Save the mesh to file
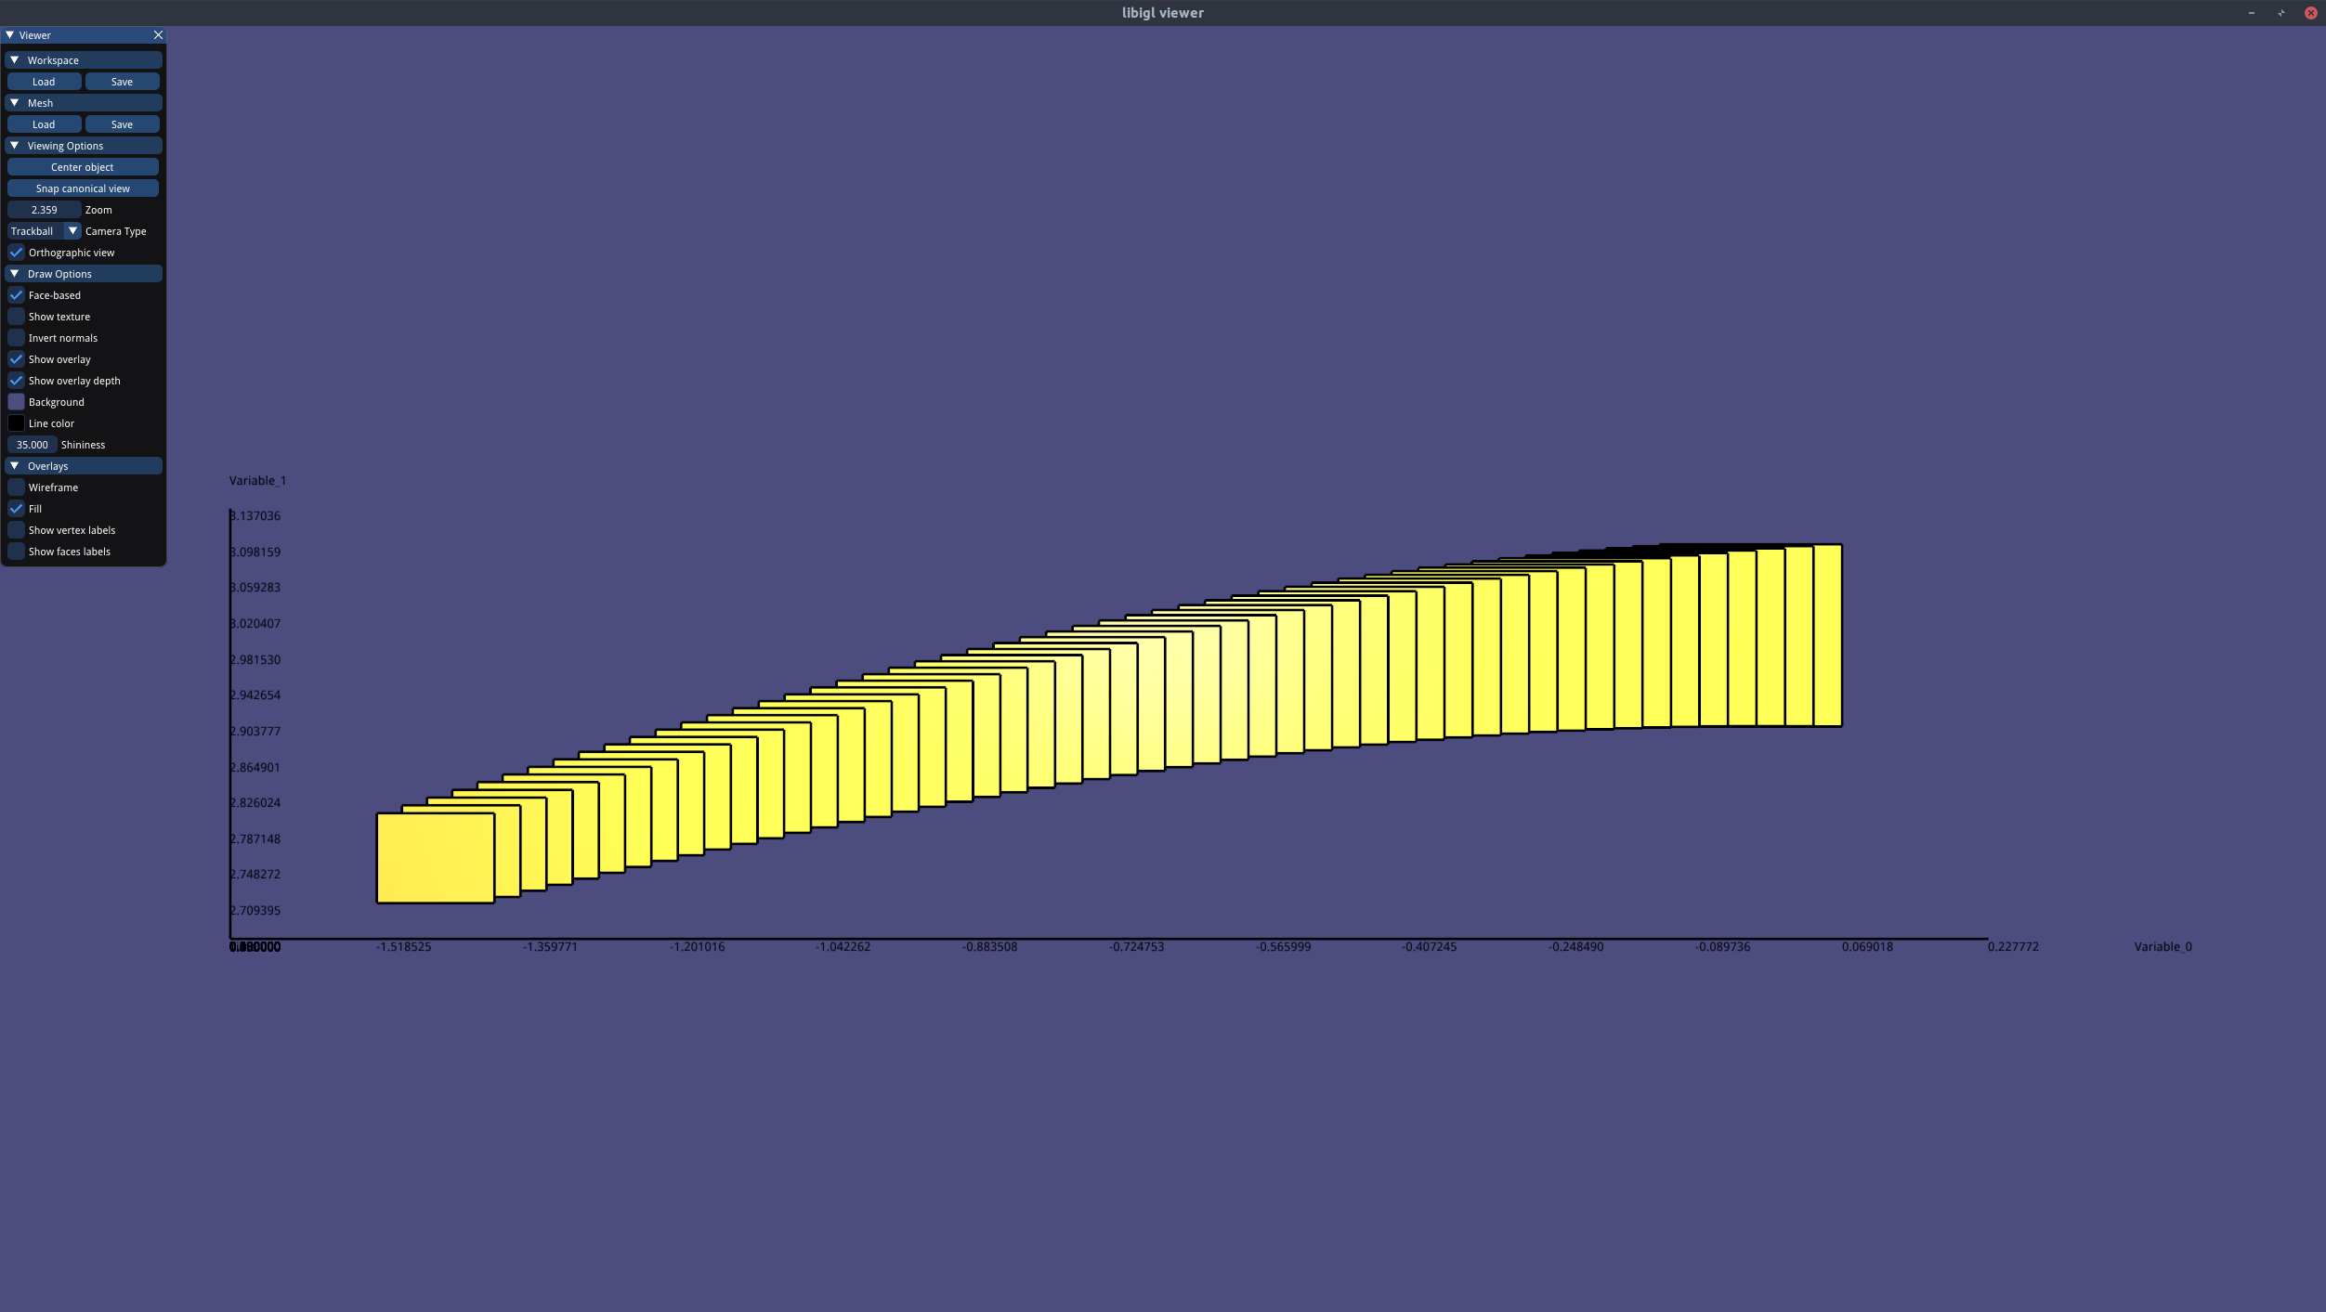This screenshot has height=1312, width=2326. [x=122, y=124]
